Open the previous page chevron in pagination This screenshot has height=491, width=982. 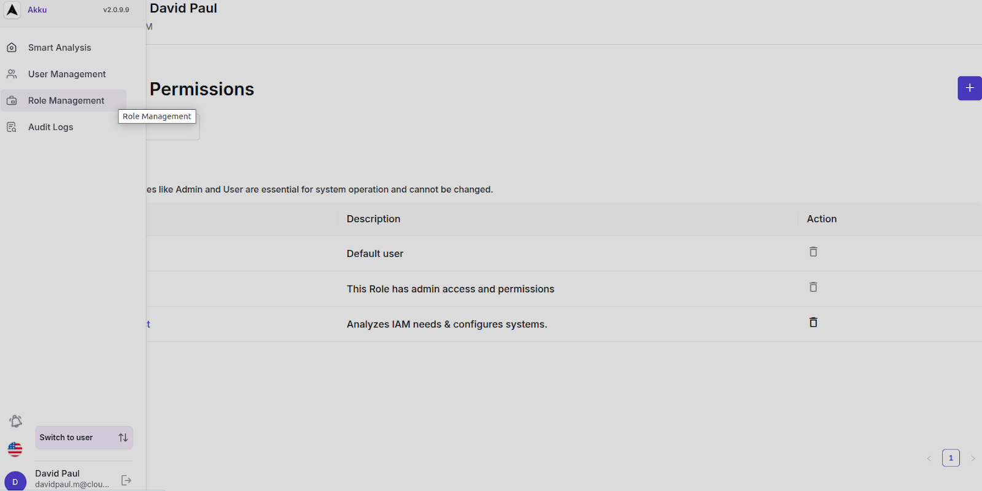pyautogui.click(x=929, y=458)
